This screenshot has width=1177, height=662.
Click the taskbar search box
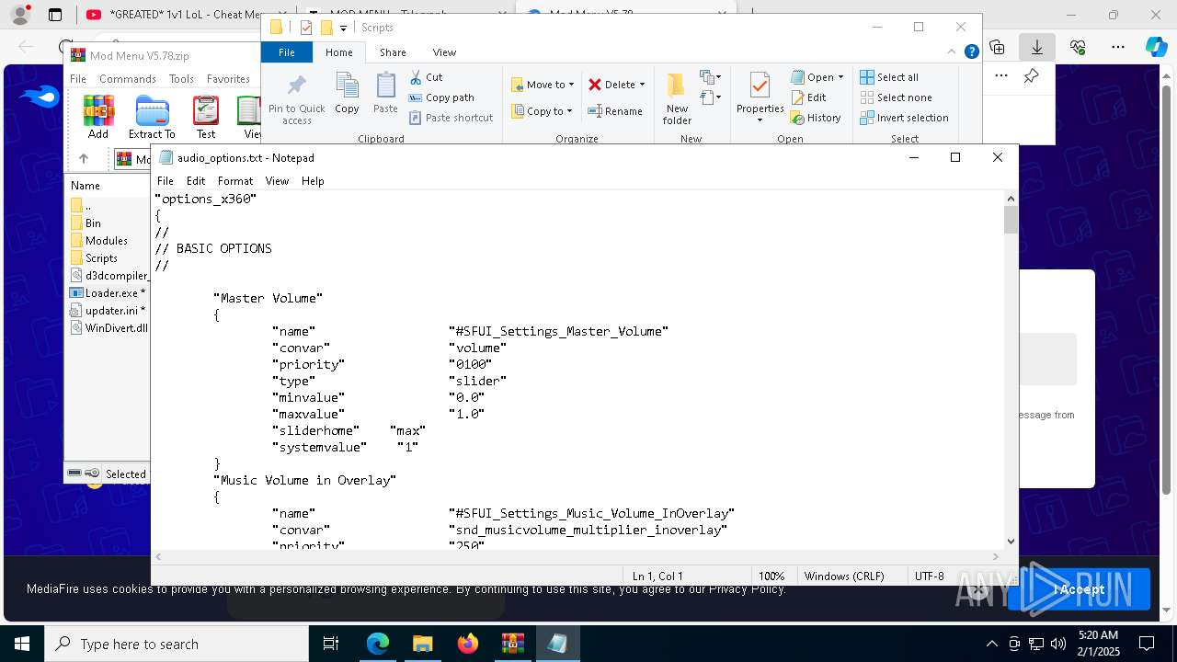click(x=177, y=644)
